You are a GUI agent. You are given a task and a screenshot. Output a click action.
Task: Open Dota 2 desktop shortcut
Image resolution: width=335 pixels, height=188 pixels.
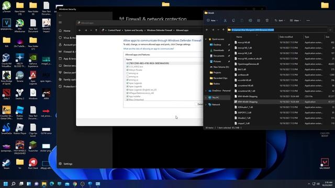click(6, 94)
